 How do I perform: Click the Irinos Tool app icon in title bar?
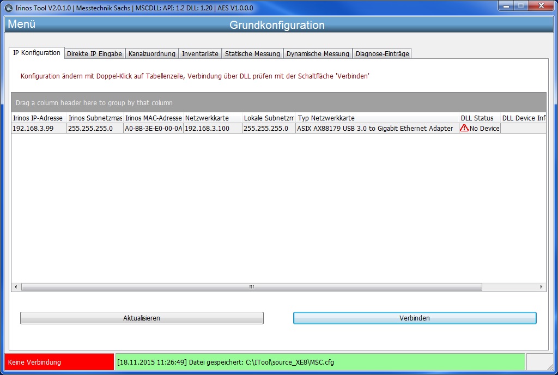pyautogui.click(x=9, y=8)
